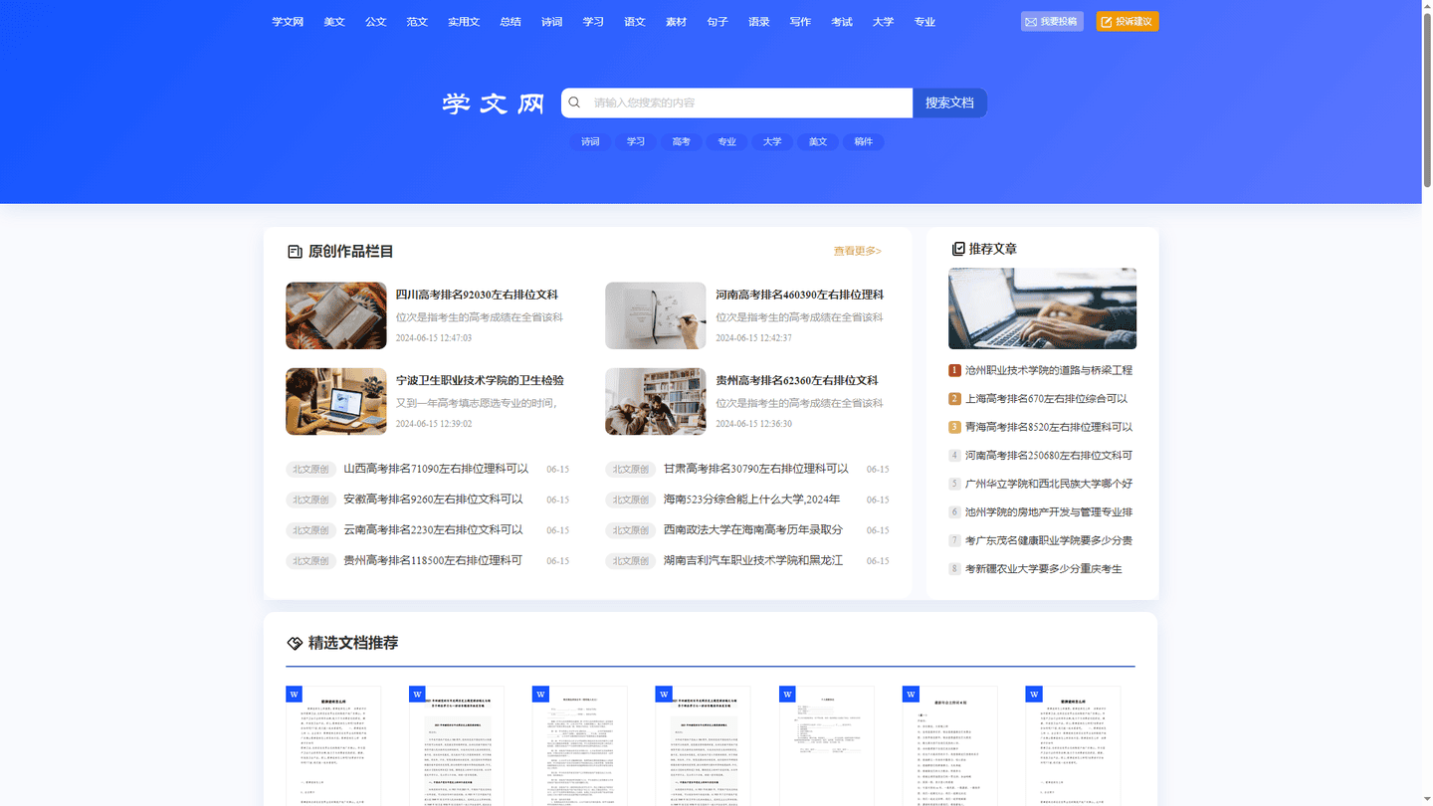Open 安徽高考排名9260左右排位文科可以

[433, 500]
